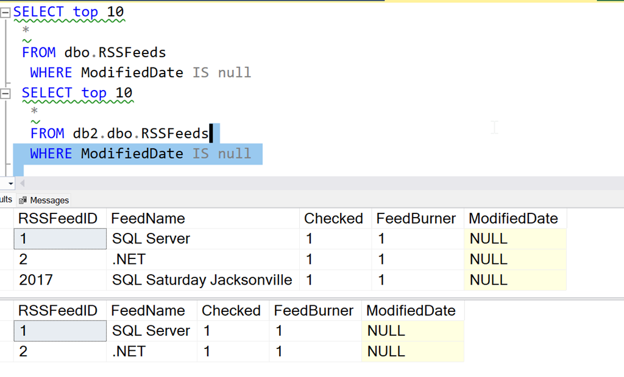
Task: Click the FeedBurner header in bottom grid
Action: pos(313,311)
